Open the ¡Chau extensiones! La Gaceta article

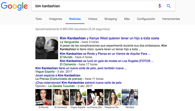click(78, 82)
